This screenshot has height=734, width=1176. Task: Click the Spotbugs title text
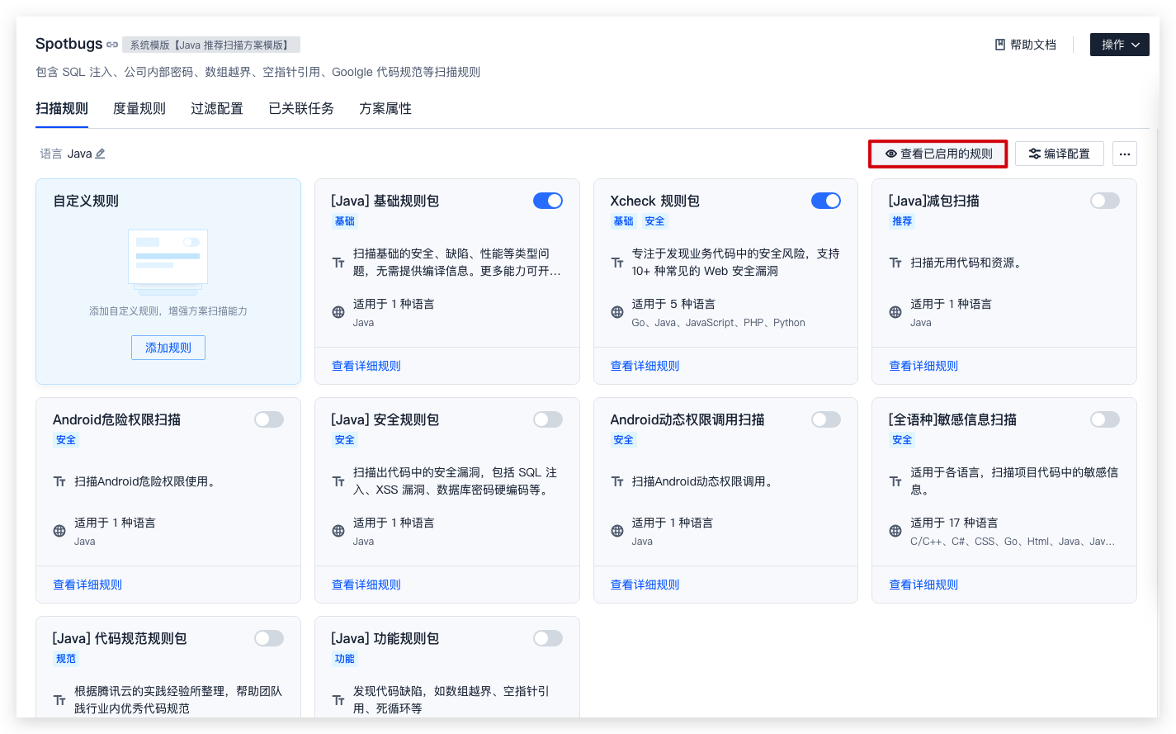pyautogui.click(x=69, y=44)
